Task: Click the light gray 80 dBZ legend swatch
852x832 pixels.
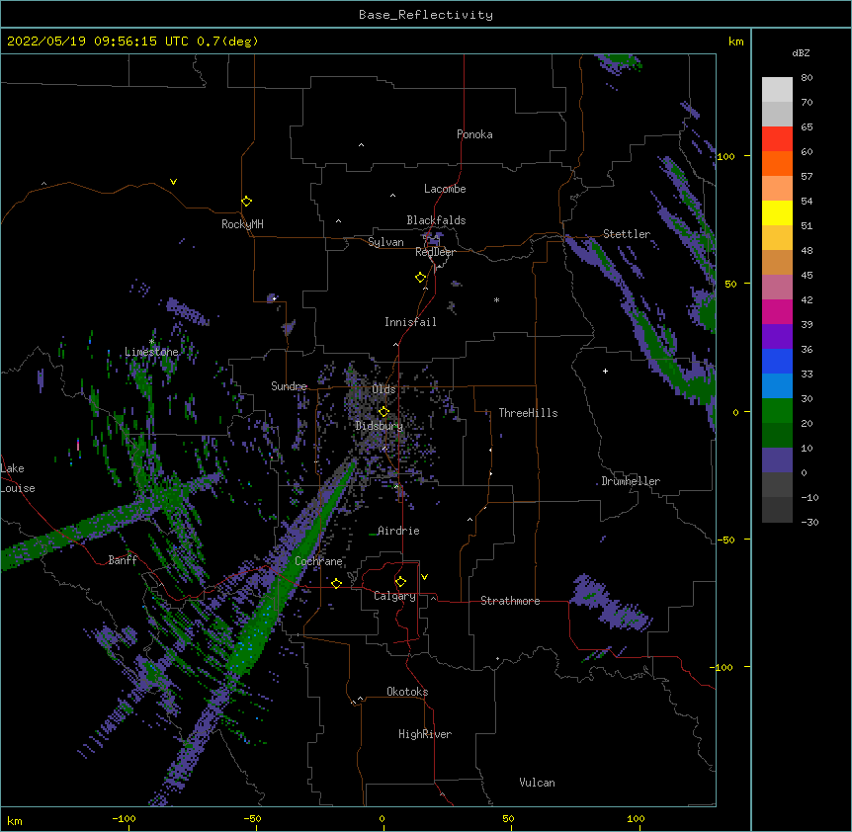Action: pos(777,89)
